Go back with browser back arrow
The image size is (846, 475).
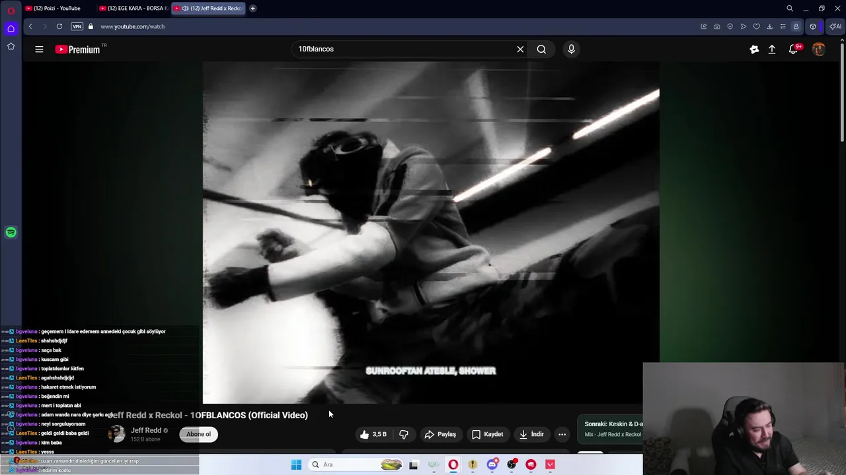pyautogui.click(x=30, y=26)
